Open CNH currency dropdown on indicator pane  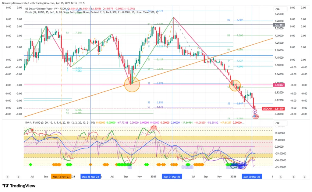278,123
